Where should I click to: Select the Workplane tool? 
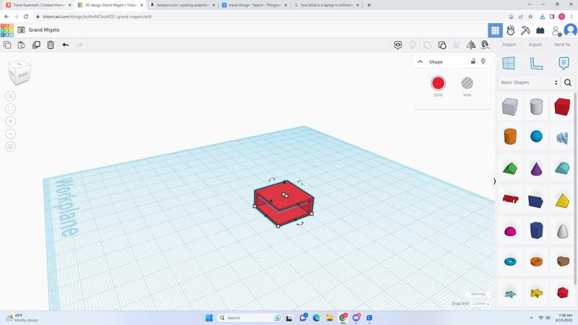click(x=509, y=64)
